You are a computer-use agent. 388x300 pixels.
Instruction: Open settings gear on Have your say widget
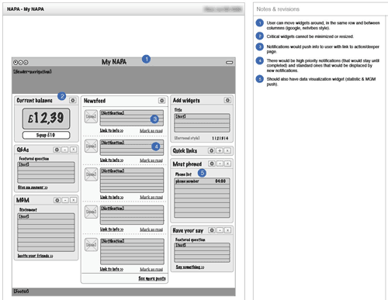pyautogui.click(x=212, y=230)
